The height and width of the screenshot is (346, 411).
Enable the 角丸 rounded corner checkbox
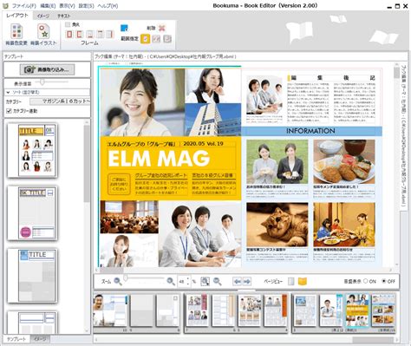(x=68, y=24)
